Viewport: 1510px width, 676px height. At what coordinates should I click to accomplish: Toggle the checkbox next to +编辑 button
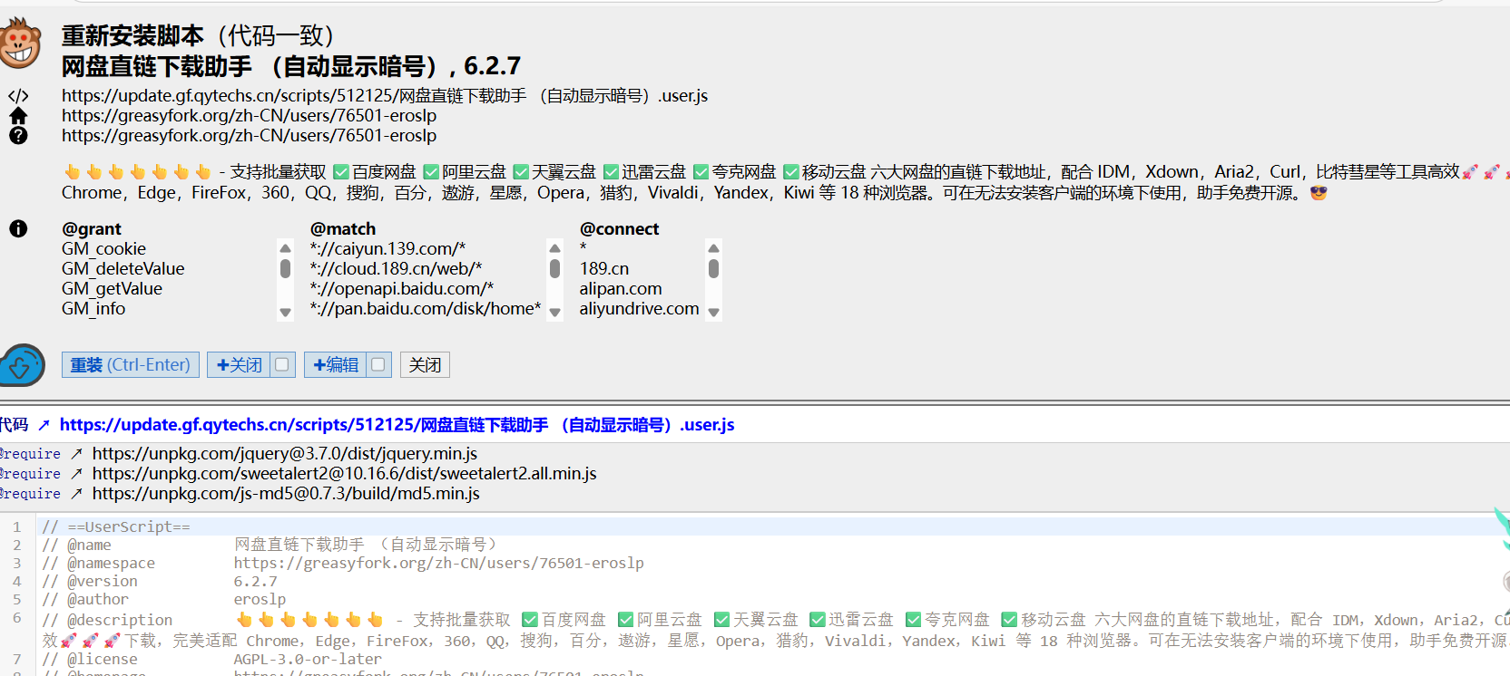[x=378, y=364]
